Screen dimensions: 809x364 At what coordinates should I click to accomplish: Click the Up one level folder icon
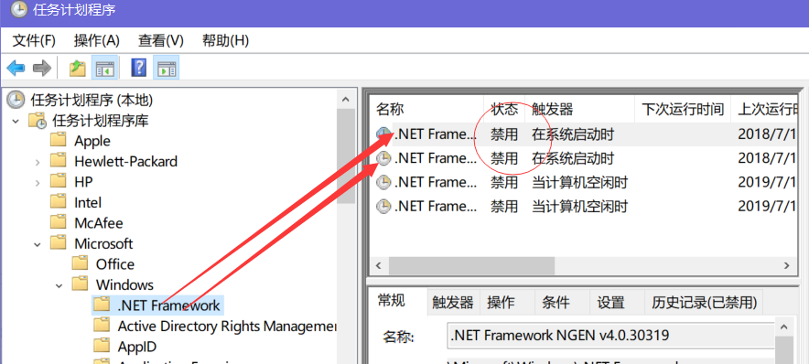tap(78, 68)
